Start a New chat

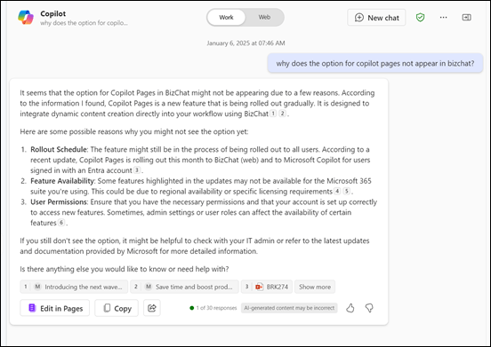coord(376,18)
